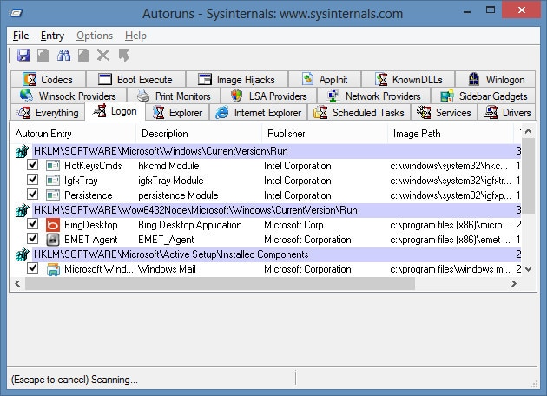Click the binoculars Find icon
Viewport: 547px width, 396px height.
pyautogui.click(x=63, y=55)
